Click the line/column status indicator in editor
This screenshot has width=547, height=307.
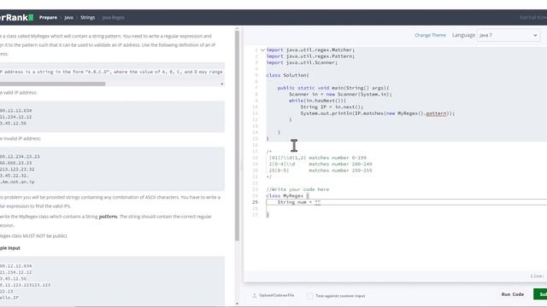coord(537,276)
